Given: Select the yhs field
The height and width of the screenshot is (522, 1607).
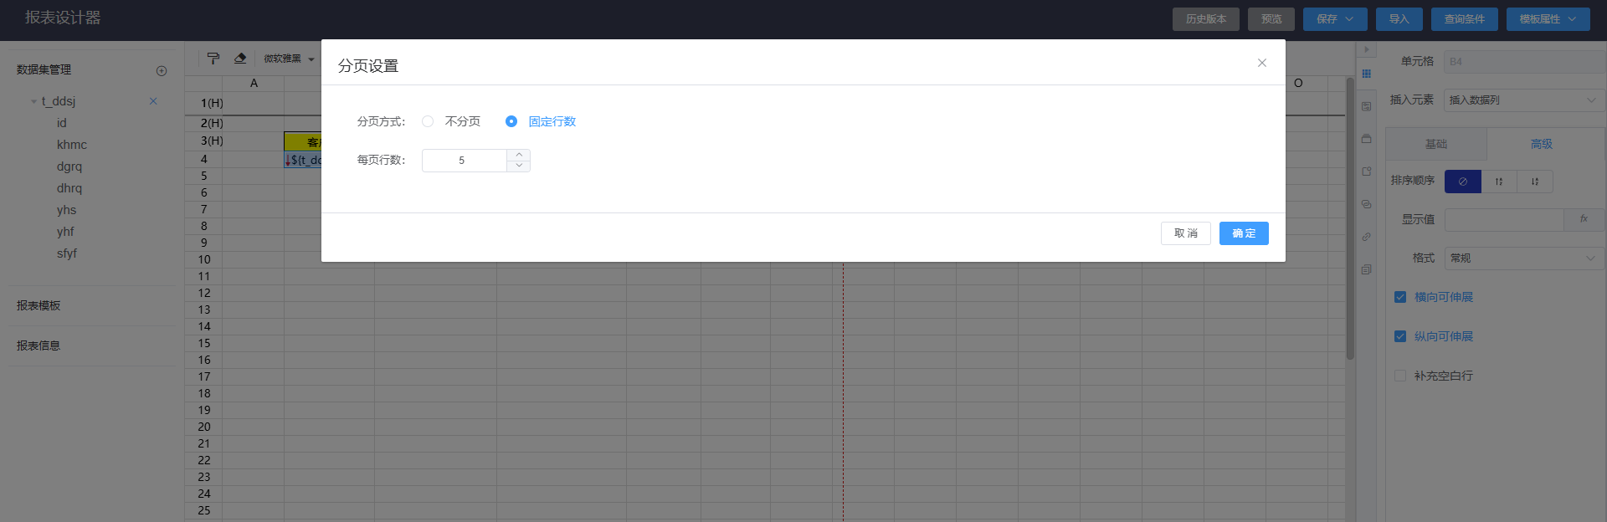Looking at the screenshot, I should [66, 210].
